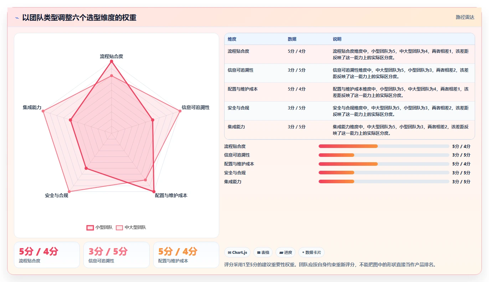This screenshot has height=282, width=489.
Task: Select the 信息可追溯性 cell in the table
Action: tap(254, 73)
